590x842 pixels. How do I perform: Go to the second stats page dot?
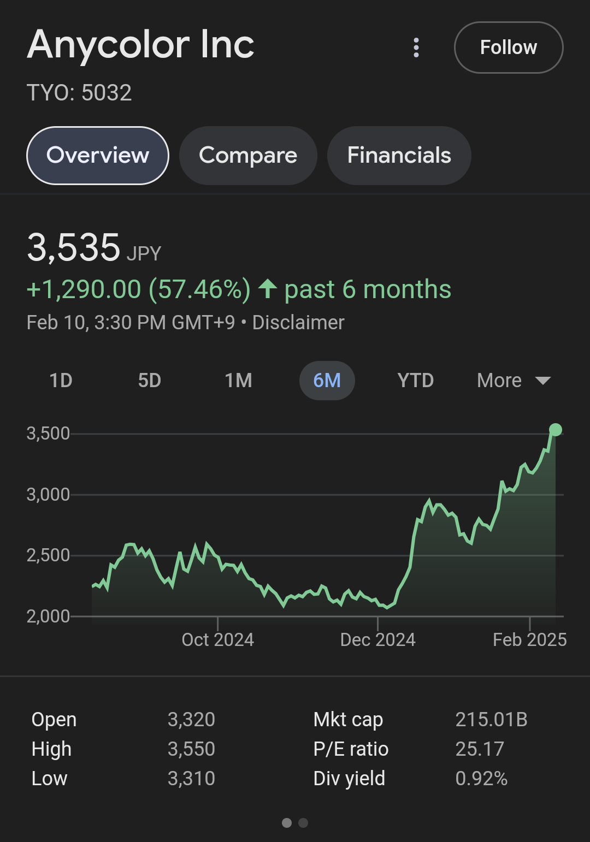click(304, 823)
